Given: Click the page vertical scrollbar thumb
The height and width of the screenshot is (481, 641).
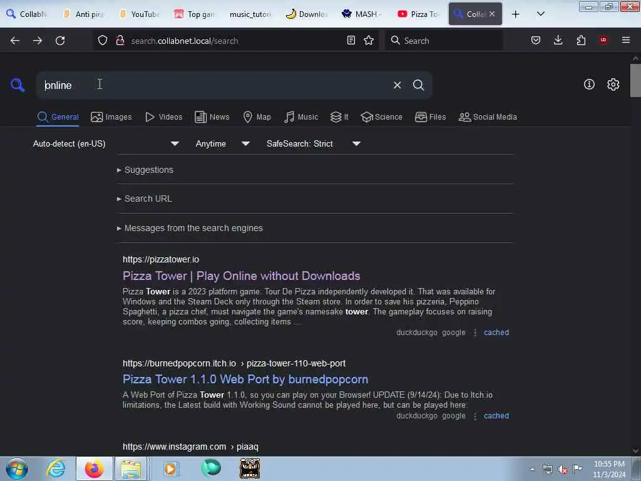Looking at the screenshot, I should coord(635,81).
